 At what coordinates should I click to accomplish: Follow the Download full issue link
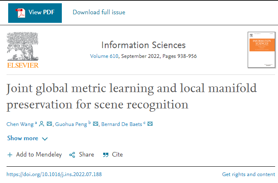(x=99, y=12)
